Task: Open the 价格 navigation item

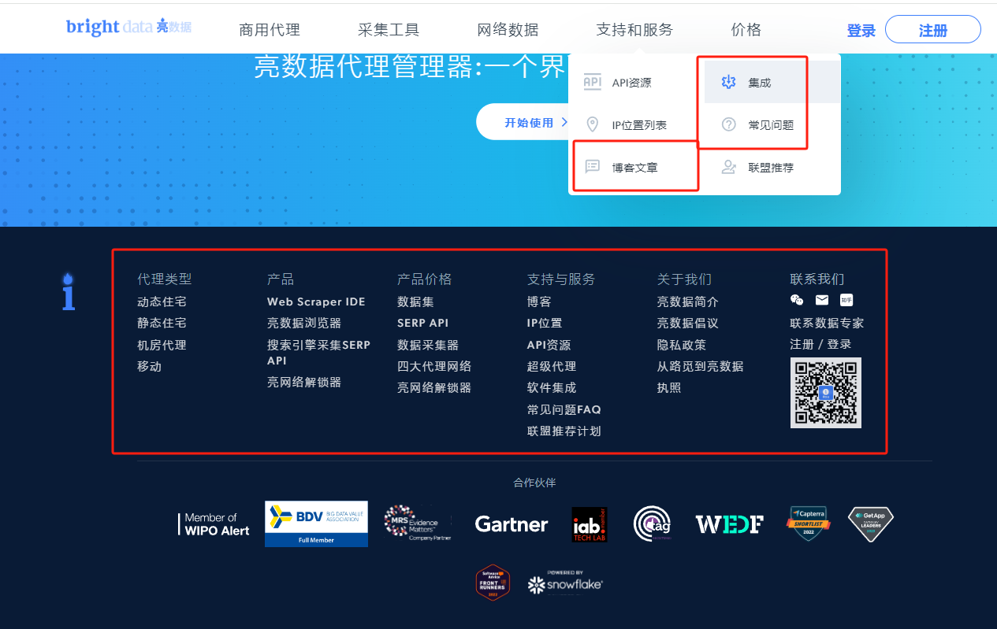Action: 746,30
